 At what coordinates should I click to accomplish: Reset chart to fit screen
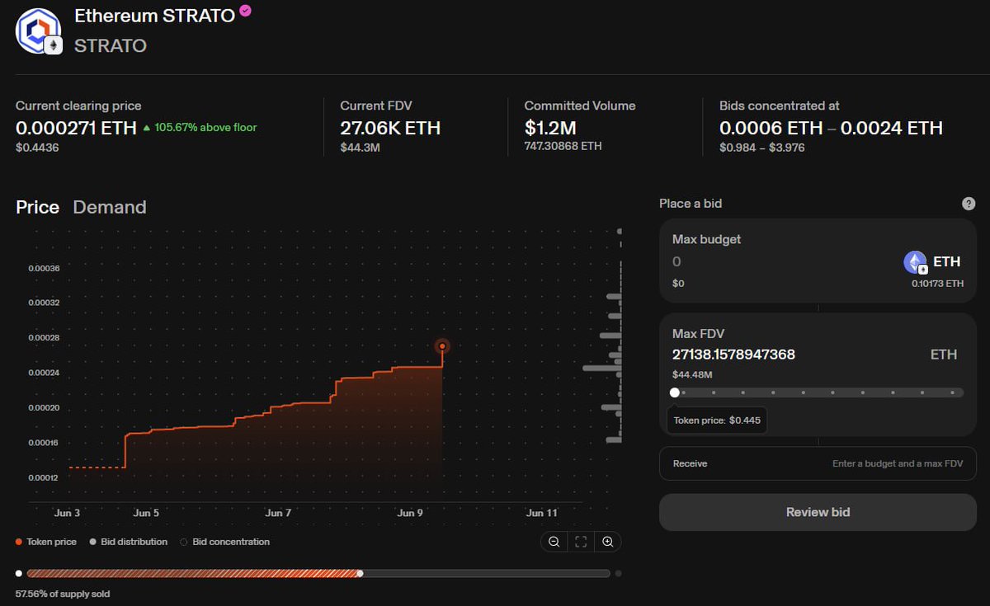coord(581,542)
